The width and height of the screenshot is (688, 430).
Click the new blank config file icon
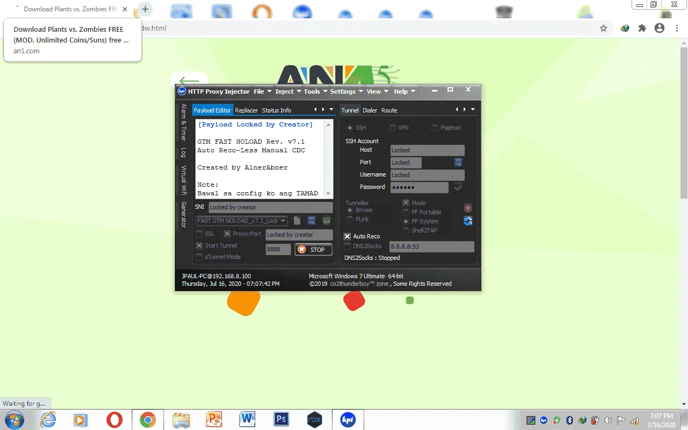(297, 221)
